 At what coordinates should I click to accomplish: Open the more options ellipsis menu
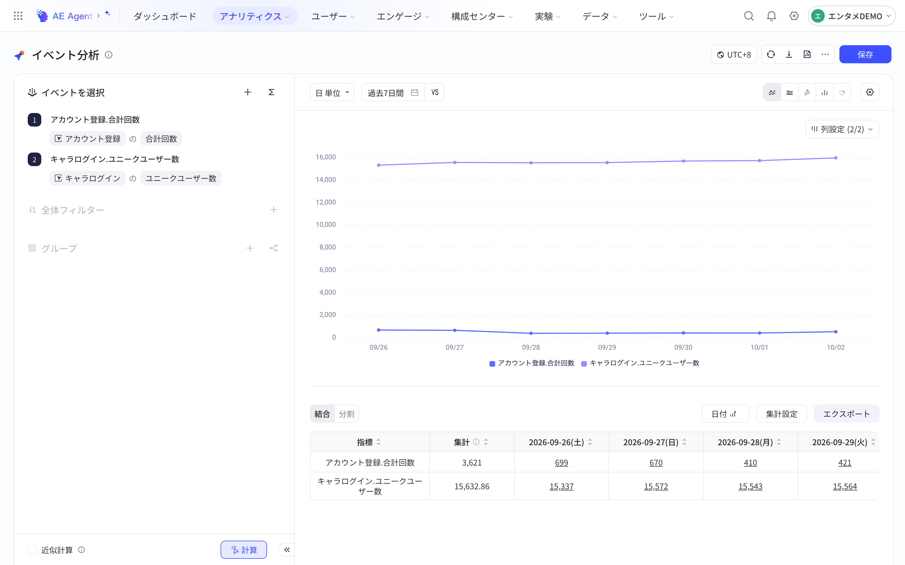point(825,55)
